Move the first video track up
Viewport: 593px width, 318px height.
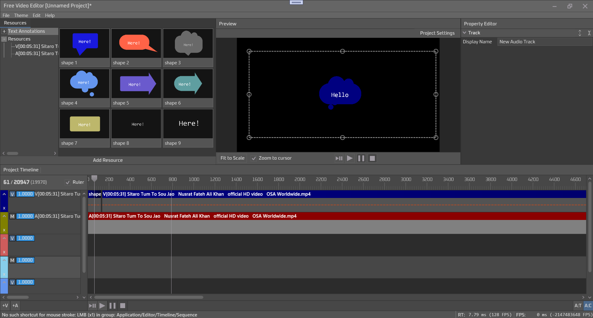(4, 194)
